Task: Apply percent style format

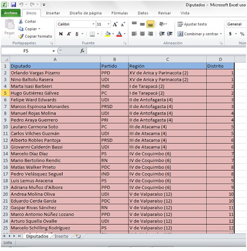Action: tap(242, 34)
